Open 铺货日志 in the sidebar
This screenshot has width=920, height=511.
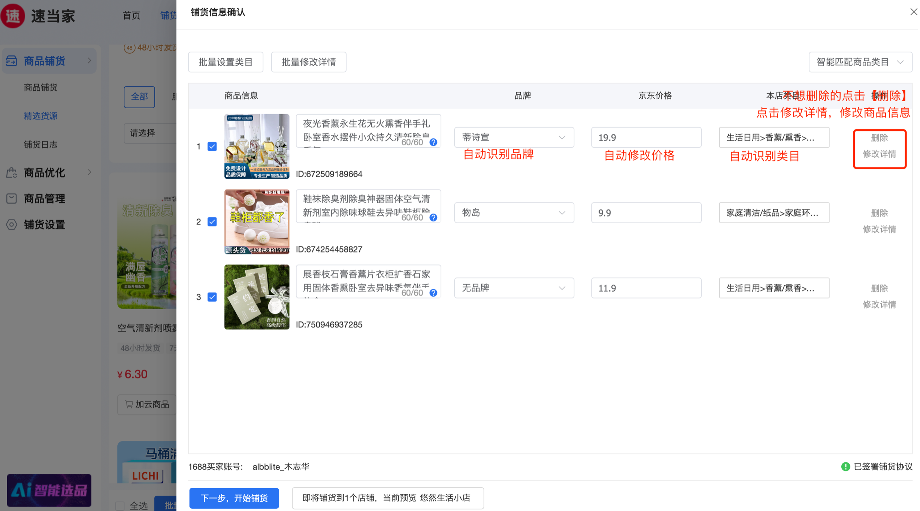(x=40, y=145)
